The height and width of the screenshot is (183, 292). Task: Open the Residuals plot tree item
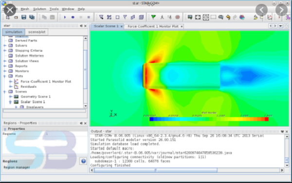click(29, 86)
